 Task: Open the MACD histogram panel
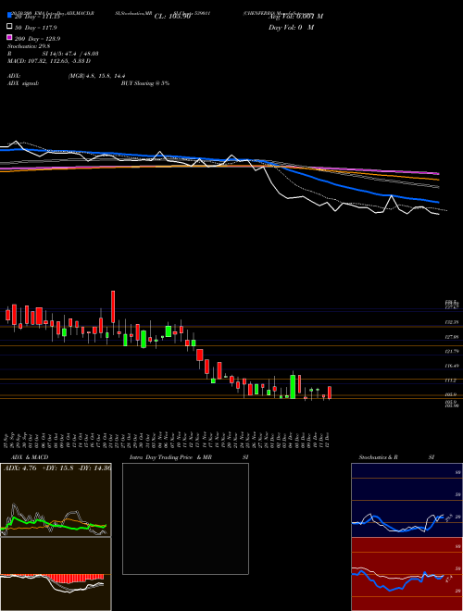pos(56,574)
